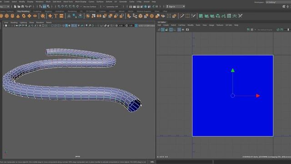Screen dimensions: 291x164
Task: Open Cut/Sew menu in UV Editor
Action: 182,25
